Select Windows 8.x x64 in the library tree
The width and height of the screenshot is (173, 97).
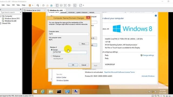(10, 21)
